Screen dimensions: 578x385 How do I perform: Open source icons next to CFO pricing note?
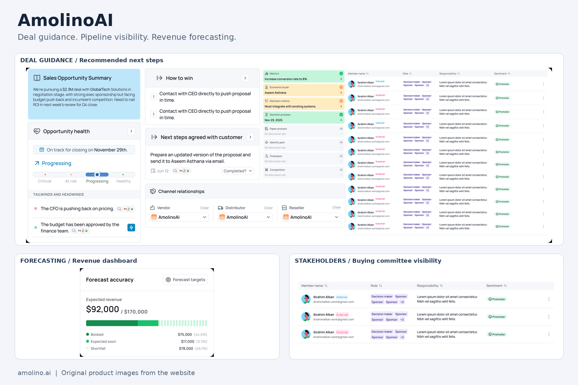[x=126, y=209]
